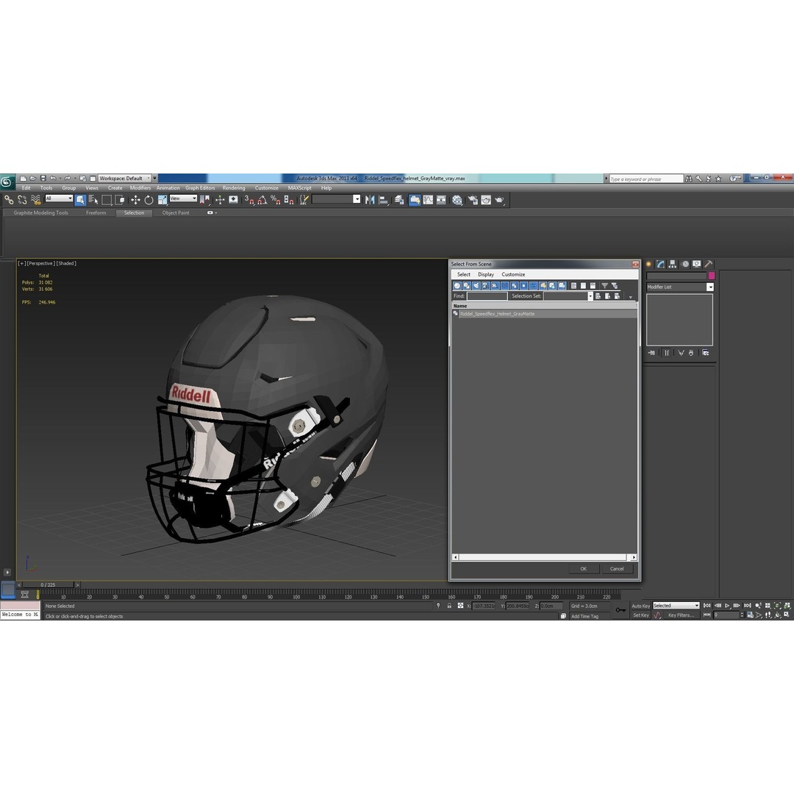Screen dimensions: 794x794
Task: Activate the Select Object tool
Action: coord(80,200)
